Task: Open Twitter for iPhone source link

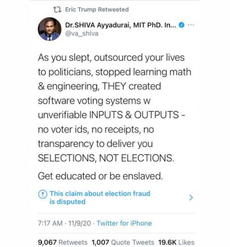Action: click(x=124, y=223)
